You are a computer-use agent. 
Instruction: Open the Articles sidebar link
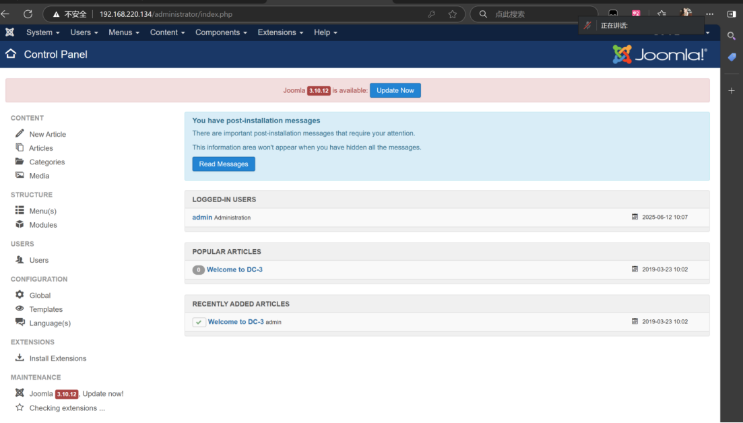[40, 148]
